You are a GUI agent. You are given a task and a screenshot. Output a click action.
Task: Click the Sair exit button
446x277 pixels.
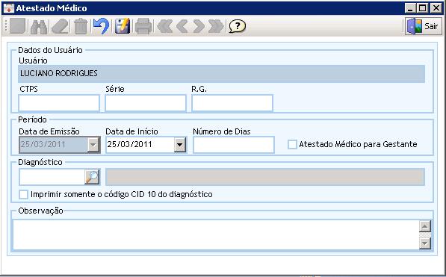[424, 26]
